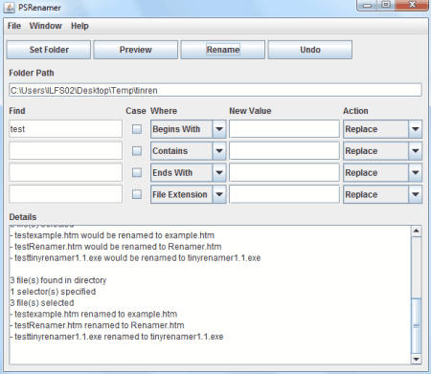Click 'testRenamer.htm would be renamed to Renamer.htm' line

[116, 247]
